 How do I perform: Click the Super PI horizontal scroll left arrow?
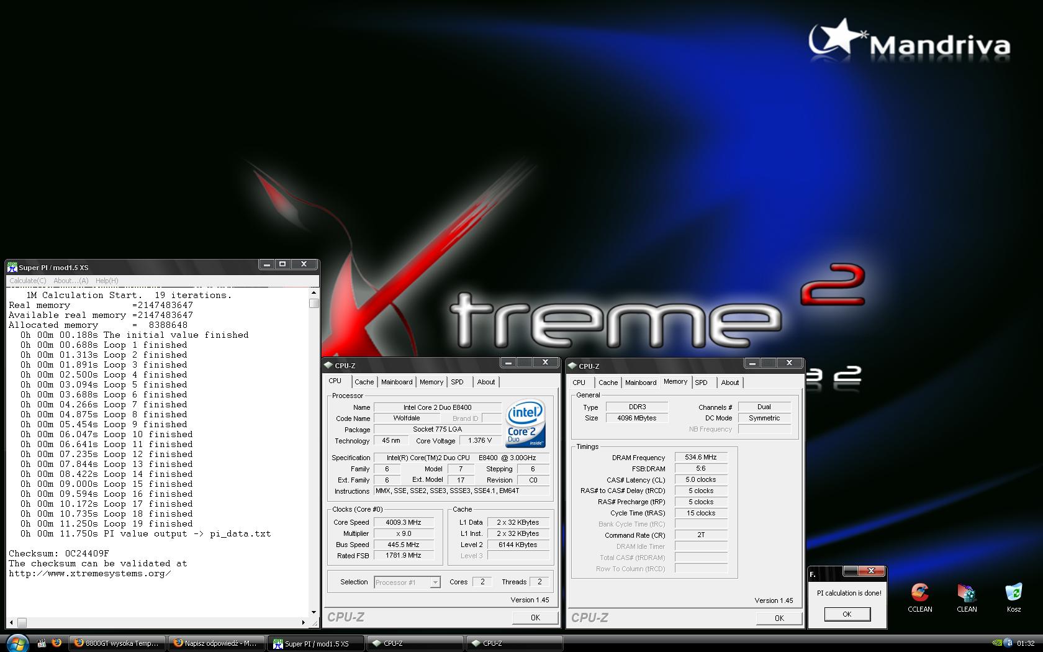coord(12,622)
